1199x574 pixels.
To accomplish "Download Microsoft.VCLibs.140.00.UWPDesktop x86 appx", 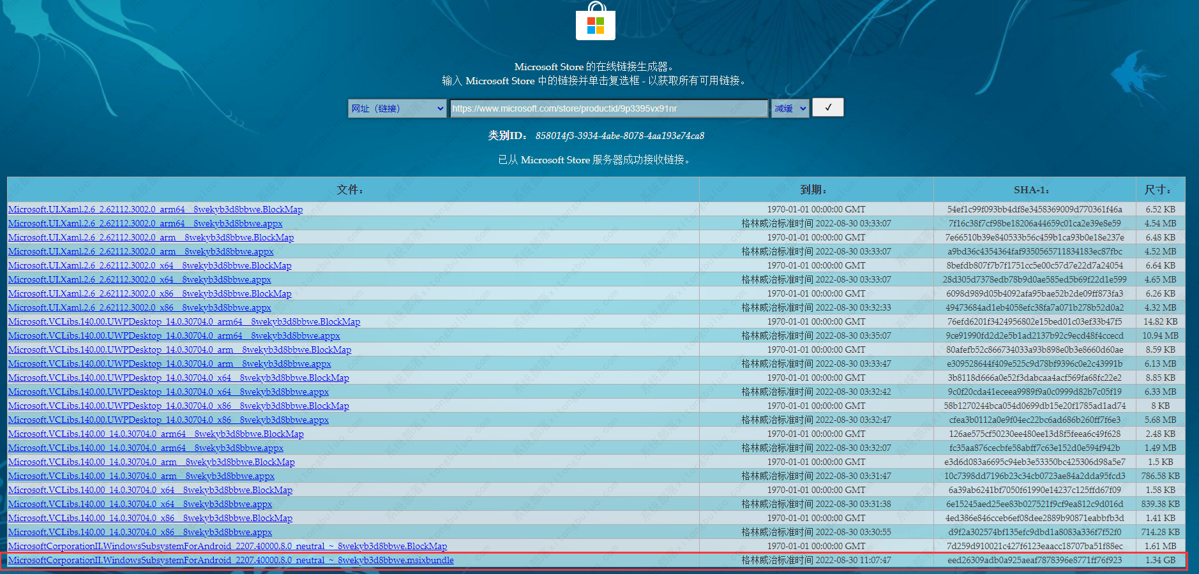I will pyautogui.click(x=168, y=420).
